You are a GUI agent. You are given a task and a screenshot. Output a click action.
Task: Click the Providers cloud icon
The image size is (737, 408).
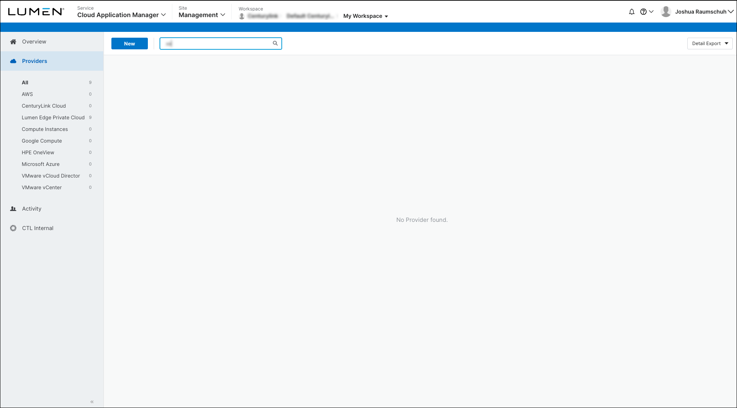(x=13, y=61)
